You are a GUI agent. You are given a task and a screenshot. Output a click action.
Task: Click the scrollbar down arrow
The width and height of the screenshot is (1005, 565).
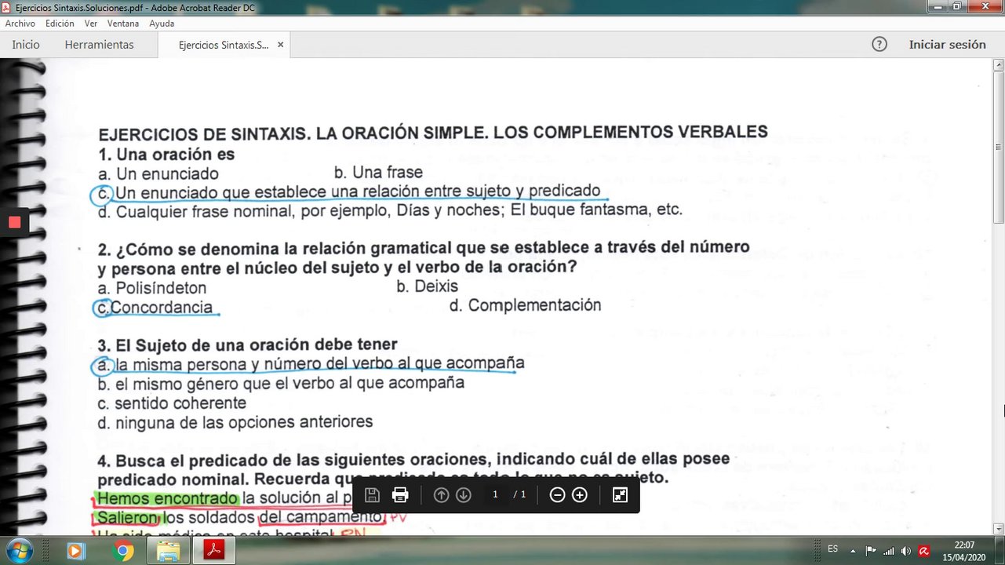click(998, 529)
